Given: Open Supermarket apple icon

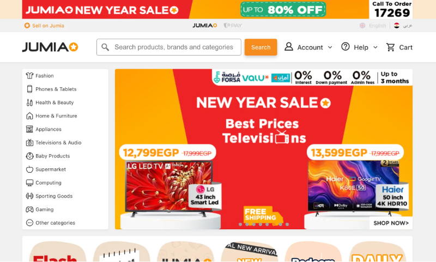Looking at the screenshot, I should coord(29,169).
